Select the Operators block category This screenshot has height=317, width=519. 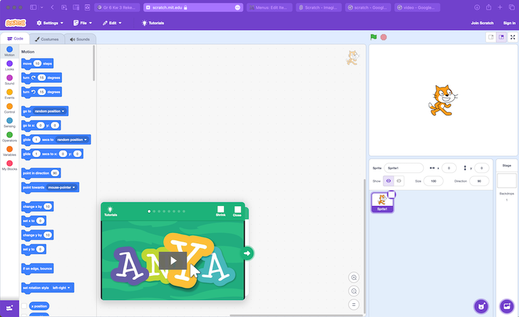tap(9, 137)
